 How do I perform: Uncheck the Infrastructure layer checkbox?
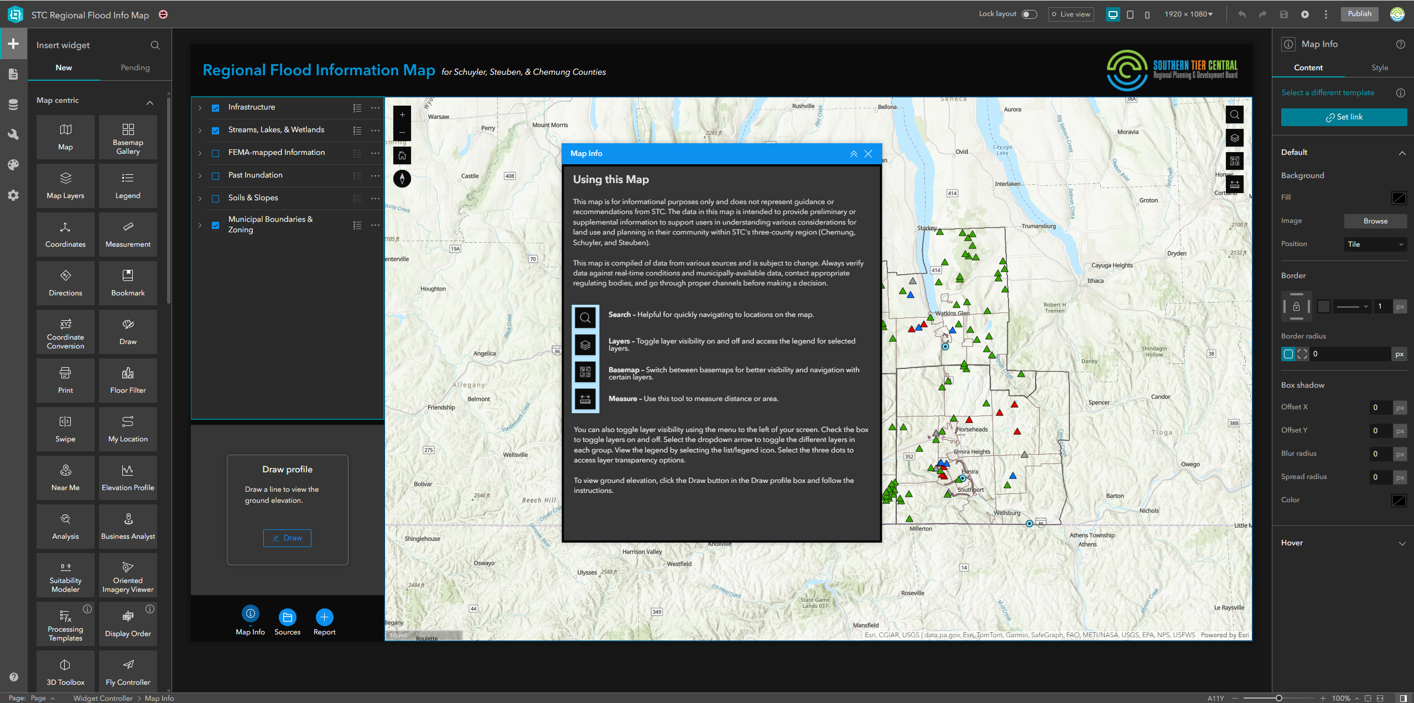coord(216,108)
